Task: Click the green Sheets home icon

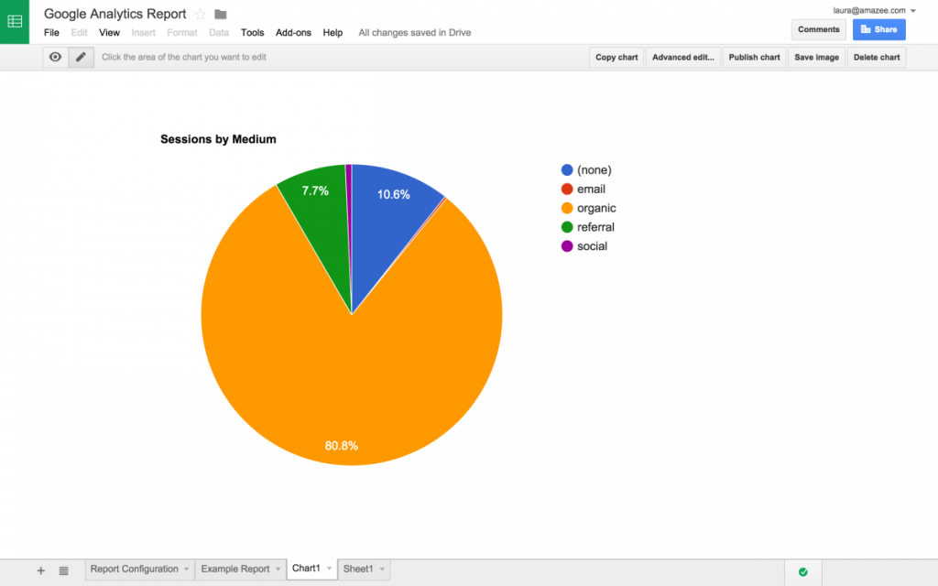Action: tap(15, 22)
